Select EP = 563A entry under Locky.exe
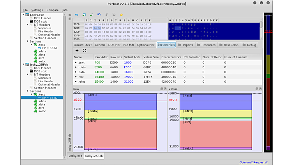This screenshot has width=293, height=165. [50, 48]
